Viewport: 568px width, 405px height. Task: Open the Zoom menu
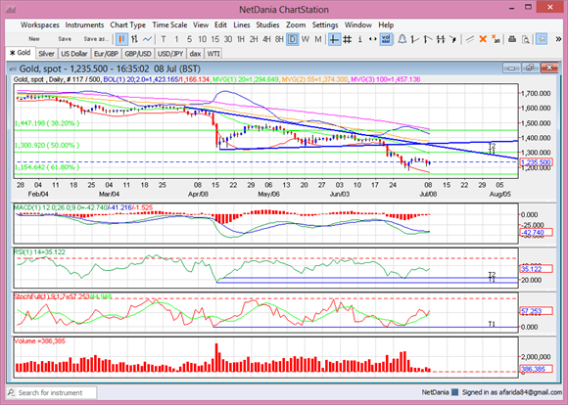click(x=296, y=25)
